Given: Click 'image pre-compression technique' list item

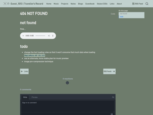Looking at the screenshot, I should tap(39, 62).
